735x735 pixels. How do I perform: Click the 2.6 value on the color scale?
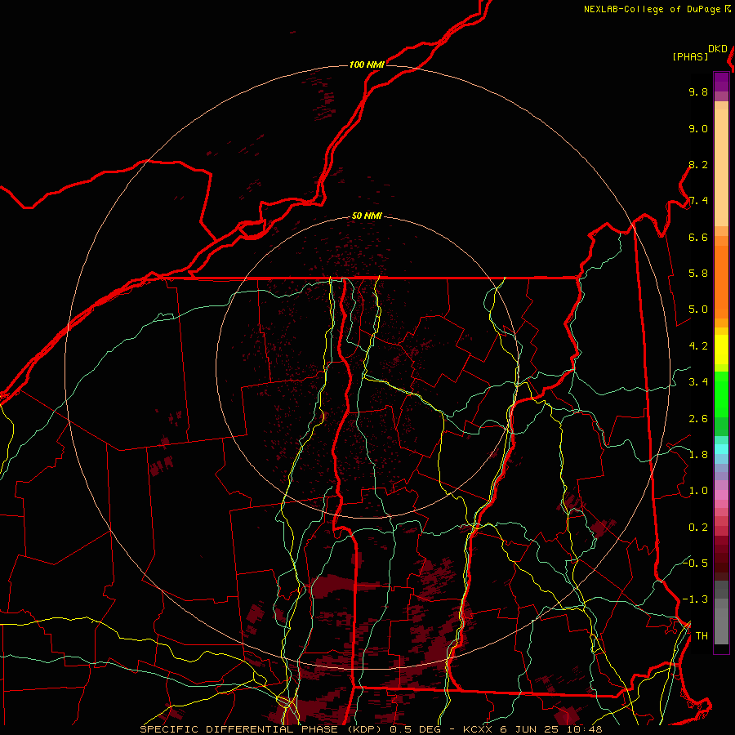698,419
